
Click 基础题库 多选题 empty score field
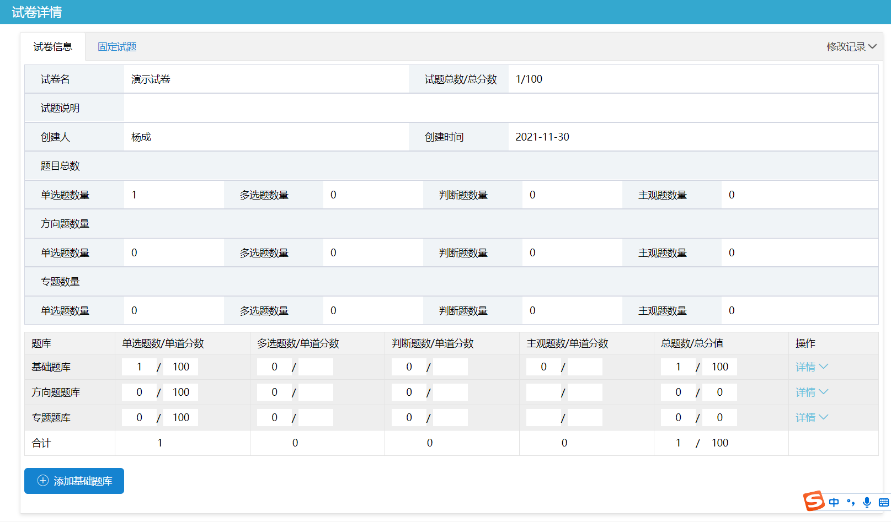316,367
